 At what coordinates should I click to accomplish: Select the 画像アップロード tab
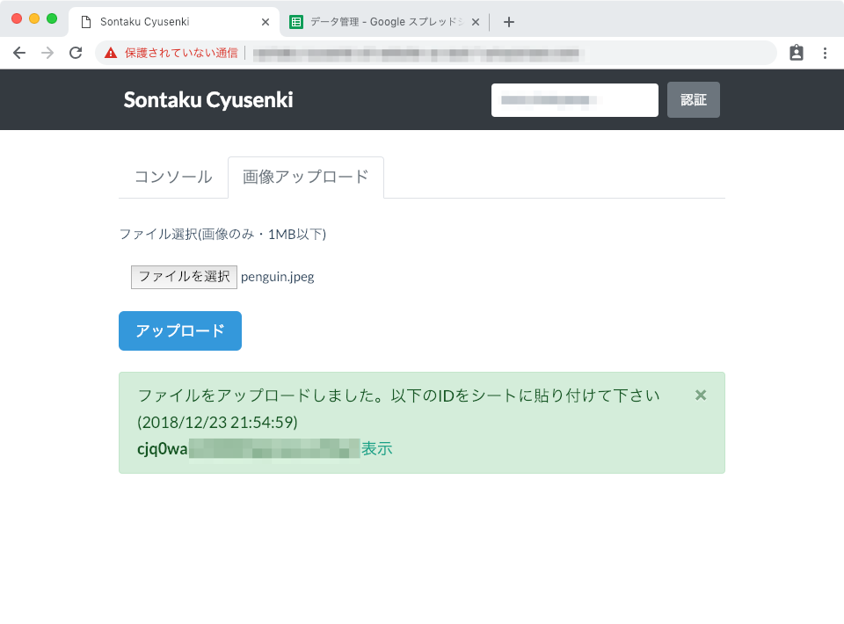tap(305, 177)
